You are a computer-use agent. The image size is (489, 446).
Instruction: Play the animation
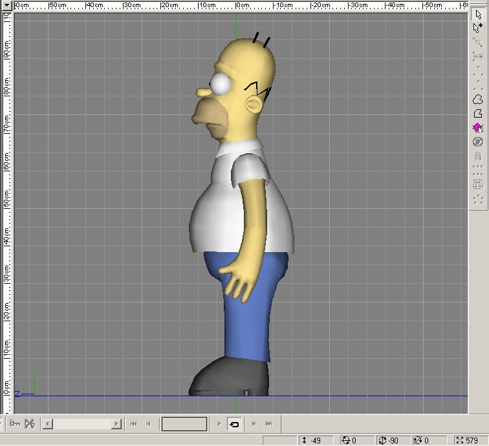point(219,424)
